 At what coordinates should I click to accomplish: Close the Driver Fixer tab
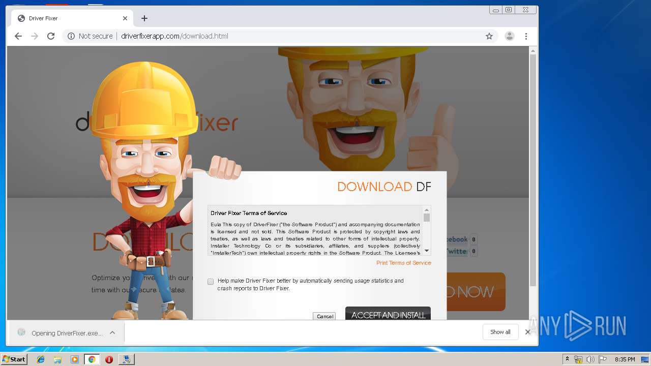(x=125, y=18)
